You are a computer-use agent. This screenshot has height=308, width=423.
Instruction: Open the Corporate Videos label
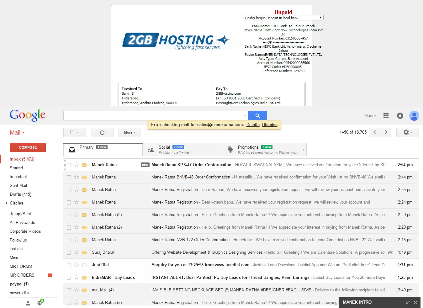click(25, 231)
